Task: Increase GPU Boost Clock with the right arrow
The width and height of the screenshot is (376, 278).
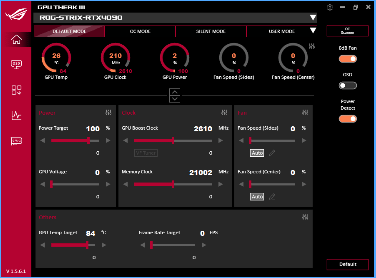Action: [221, 140]
